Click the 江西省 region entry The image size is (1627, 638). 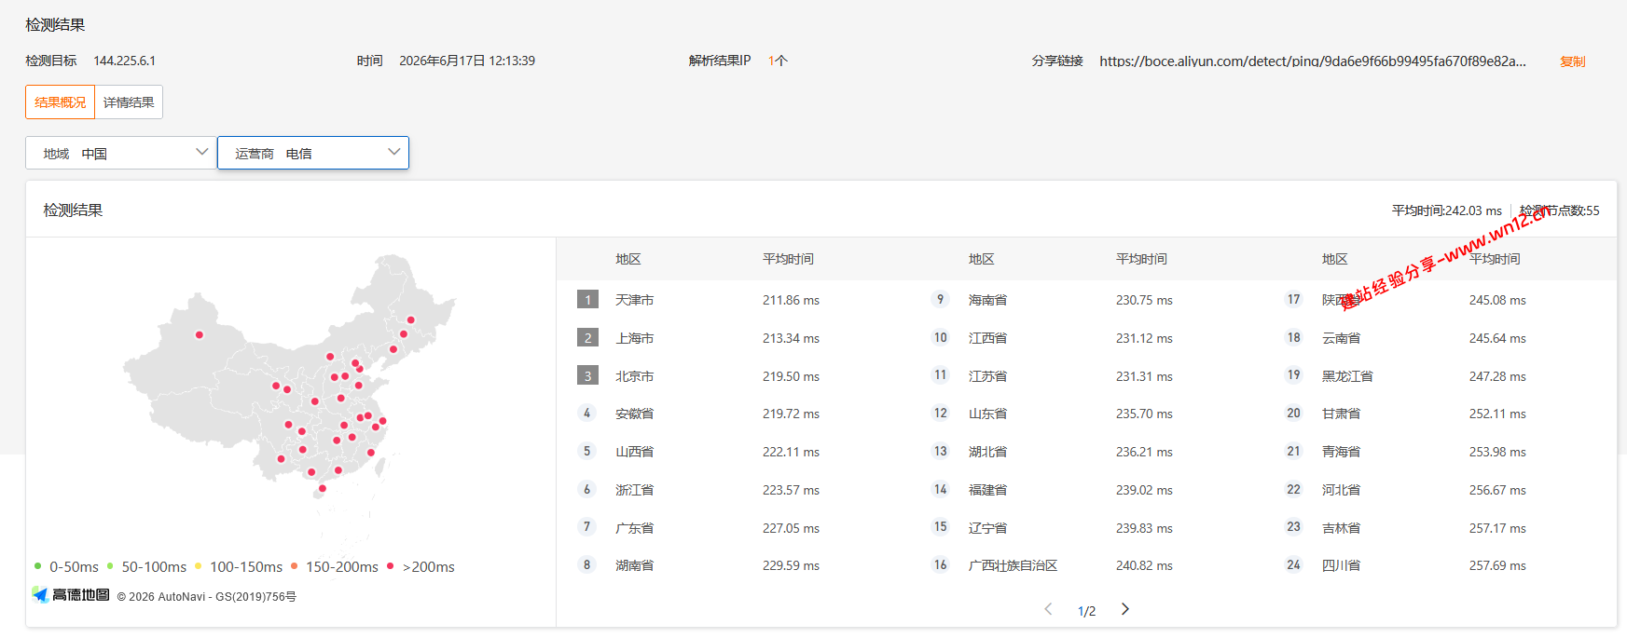(987, 338)
